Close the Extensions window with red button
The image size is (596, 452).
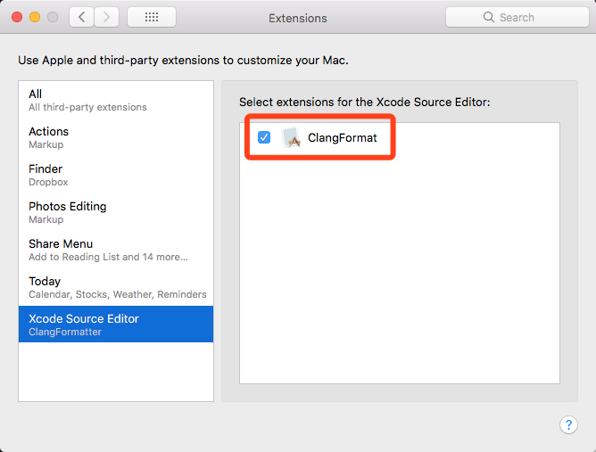point(17,17)
